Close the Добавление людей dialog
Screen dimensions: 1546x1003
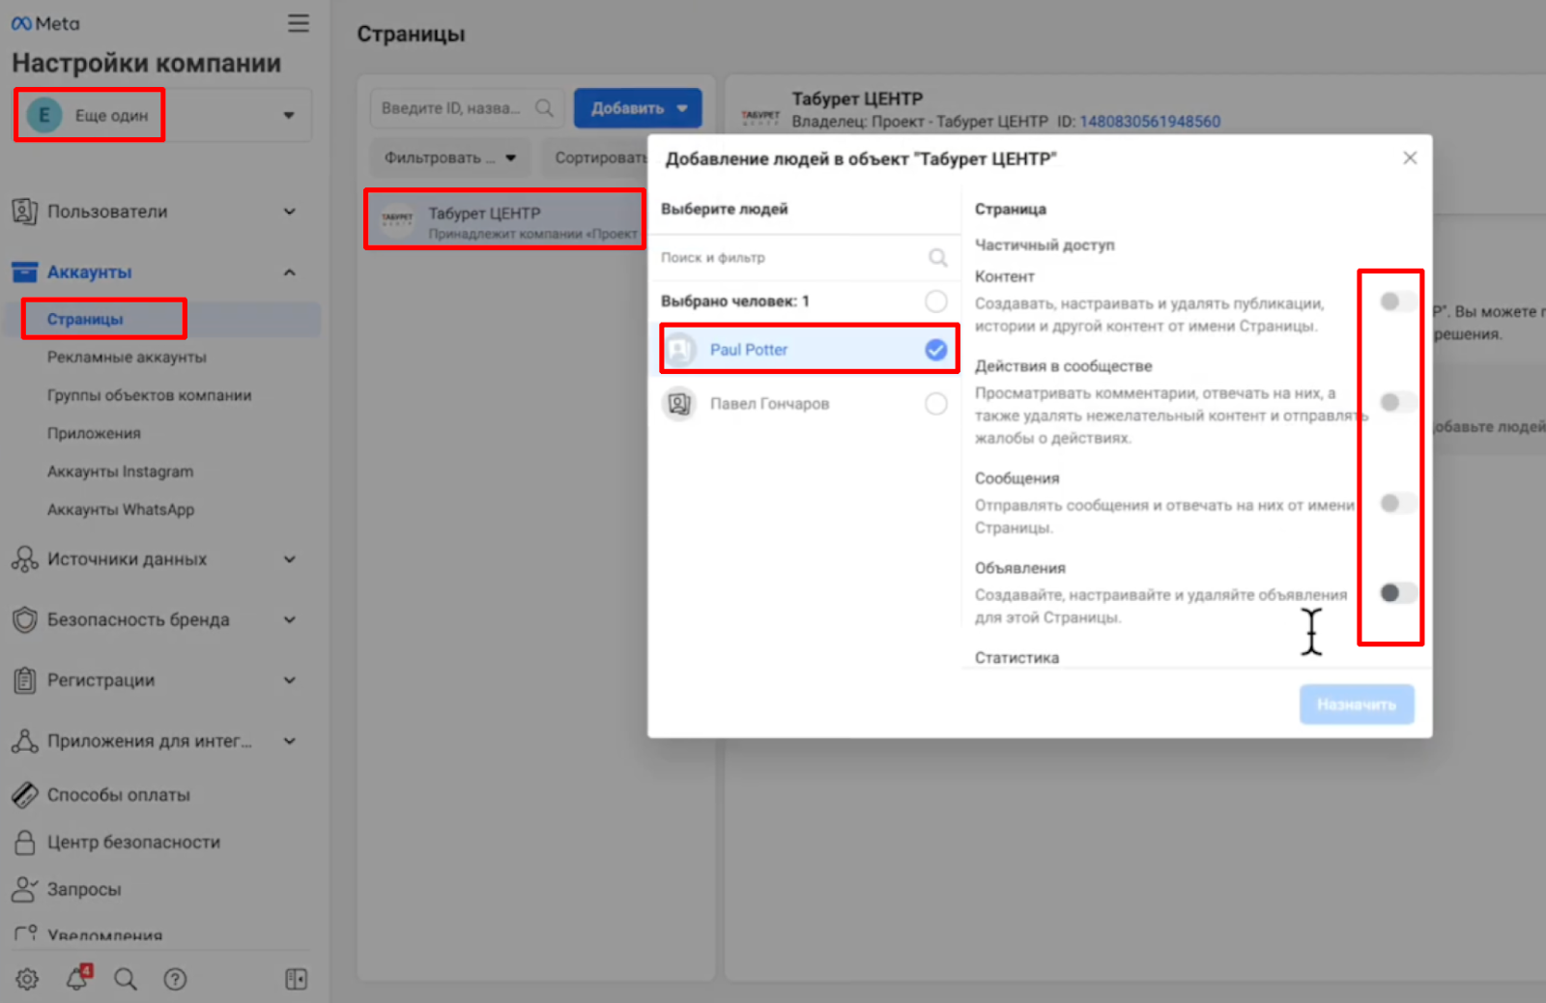click(x=1410, y=158)
